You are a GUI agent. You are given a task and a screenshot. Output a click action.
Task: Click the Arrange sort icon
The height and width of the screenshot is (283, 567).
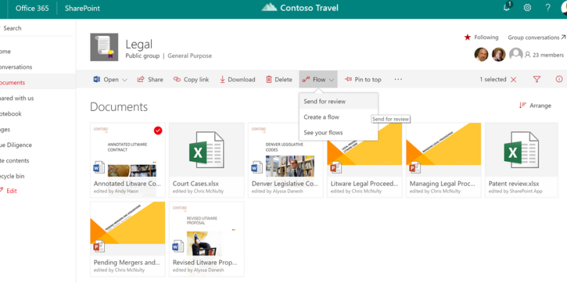click(522, 105)
